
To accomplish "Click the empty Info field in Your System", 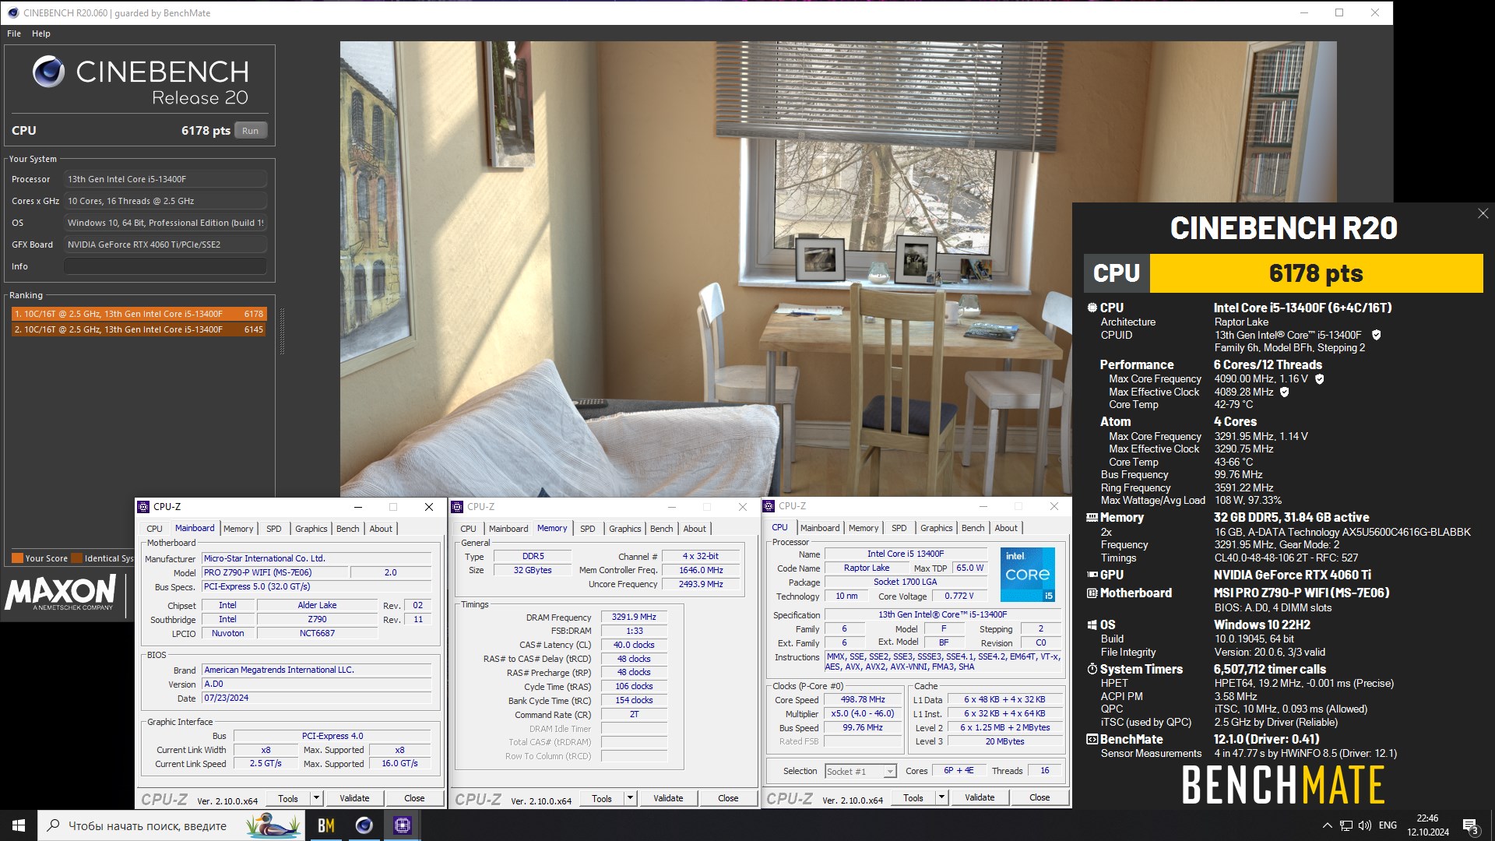I will tap(165, 266).
